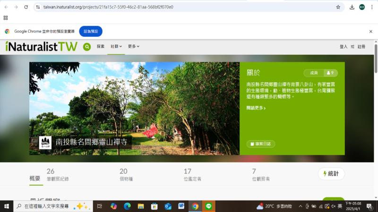Open Task View on the taskbar
The width and height of the screenshot is (378, 212).
(x=100, y=206)
